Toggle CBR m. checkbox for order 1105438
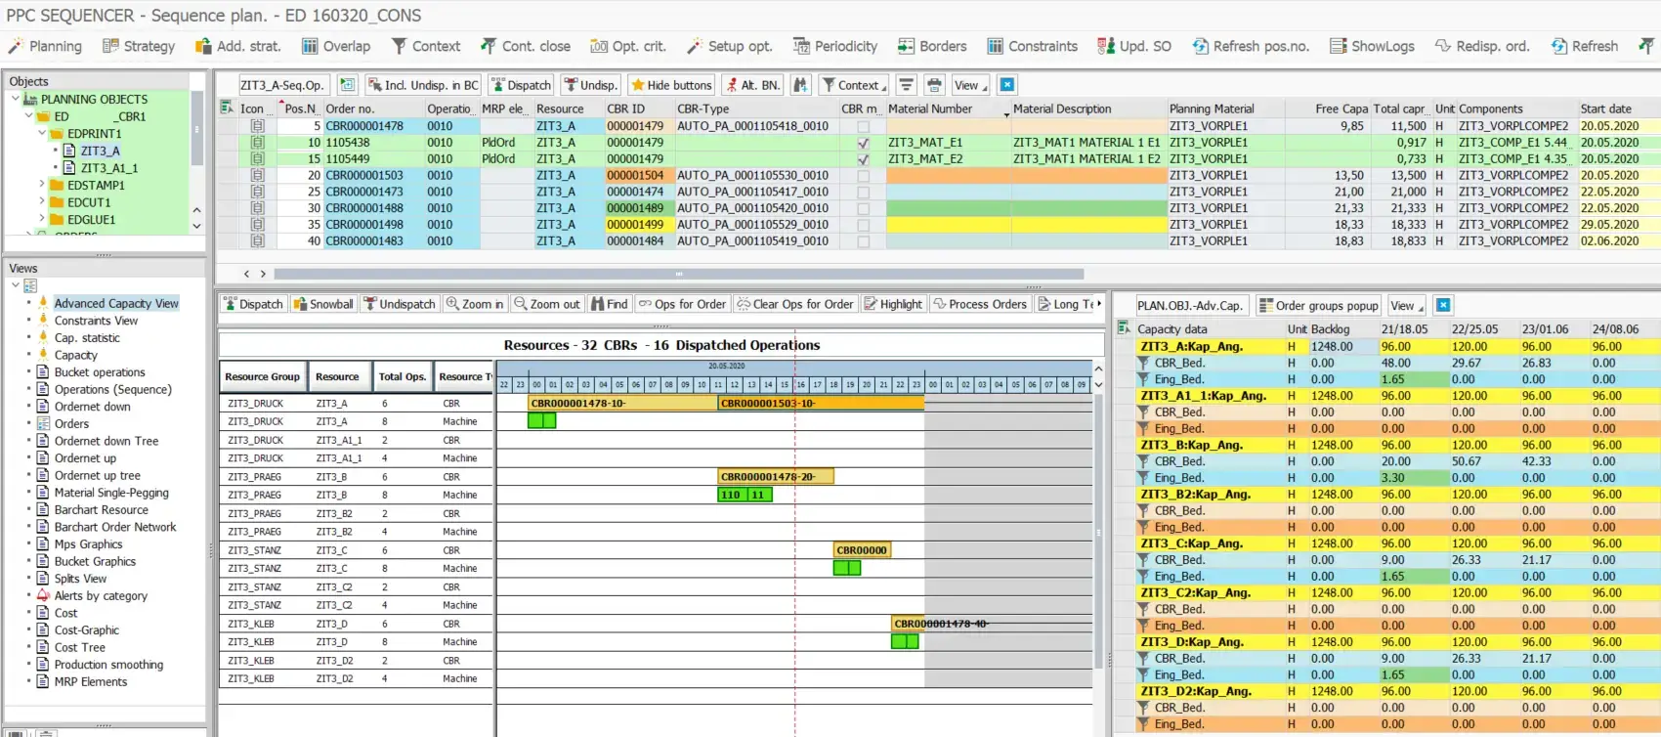 point(863,143)
